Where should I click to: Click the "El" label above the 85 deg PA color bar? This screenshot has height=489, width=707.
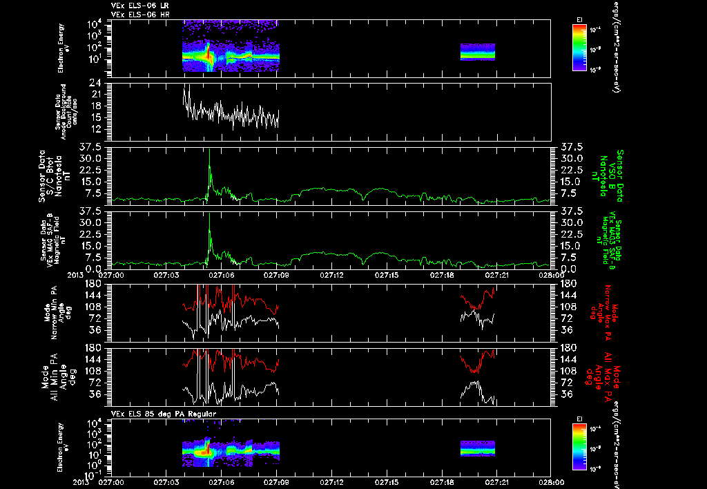point(579,419)
